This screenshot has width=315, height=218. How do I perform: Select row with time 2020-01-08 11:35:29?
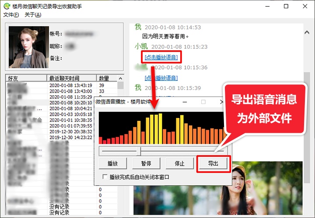pyautogui.click(x=62, y=97)
